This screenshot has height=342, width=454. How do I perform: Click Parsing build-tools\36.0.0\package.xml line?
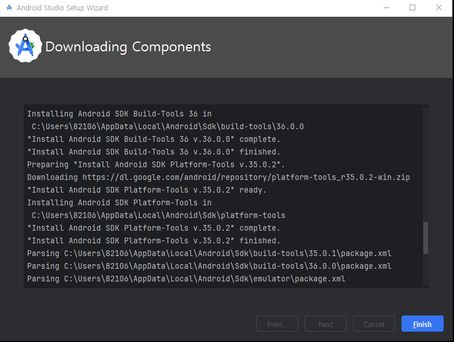point(209,266)
